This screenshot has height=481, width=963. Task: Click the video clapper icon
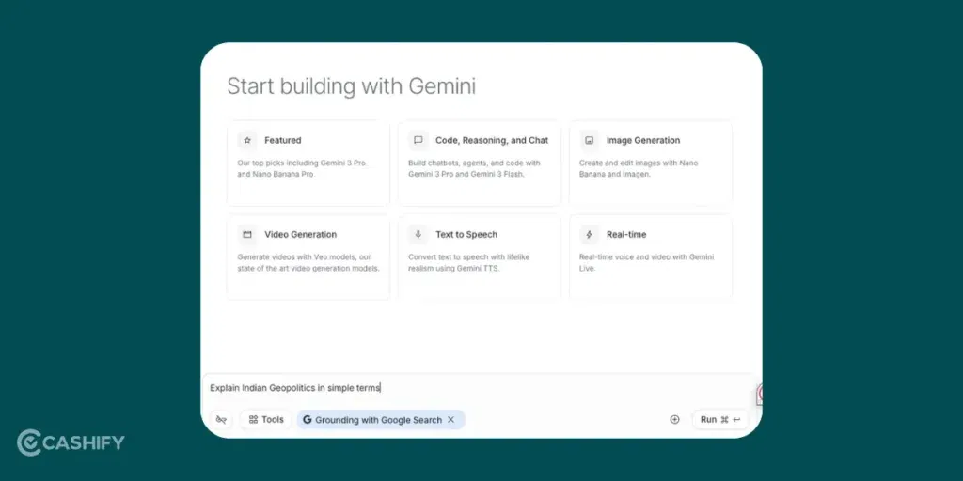coord(247,234)
